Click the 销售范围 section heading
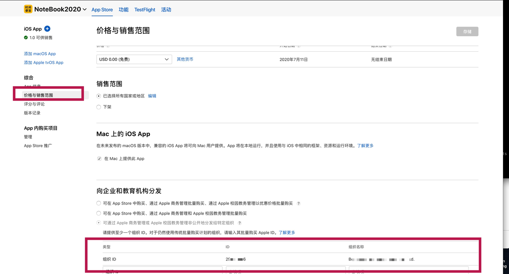 click(109, 84)
